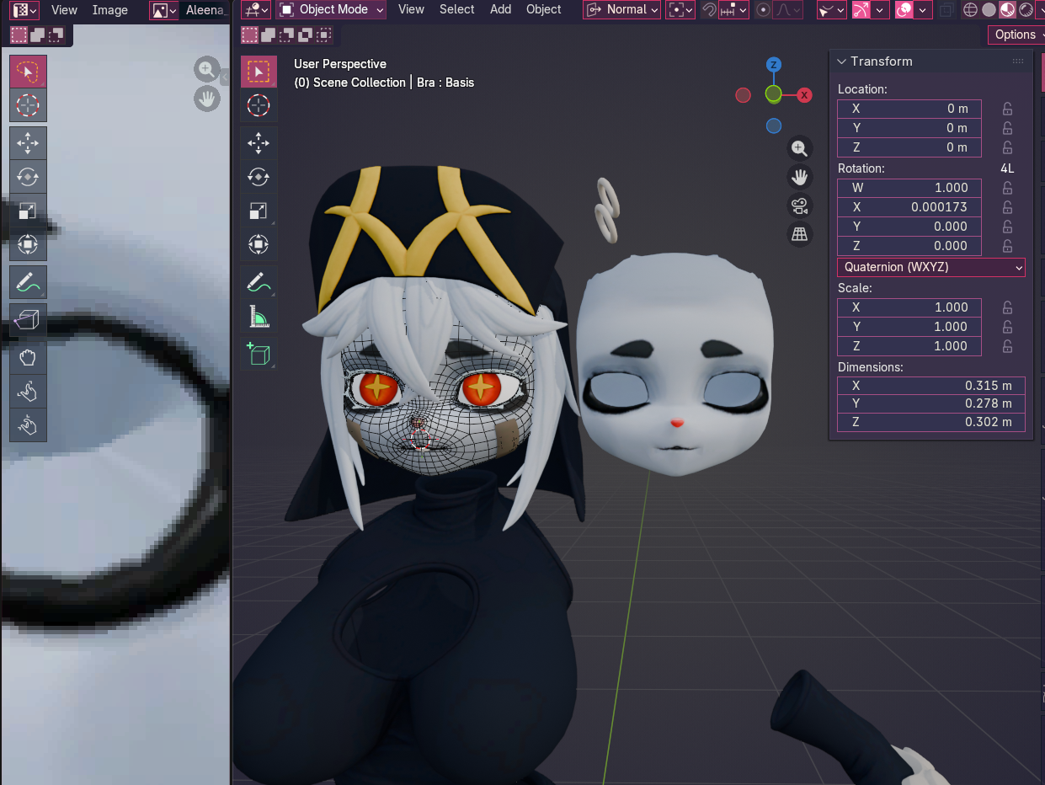Open the image browse button in the UV editor
The width and height of the screenshot is (1045, 785).
[163, 10]
